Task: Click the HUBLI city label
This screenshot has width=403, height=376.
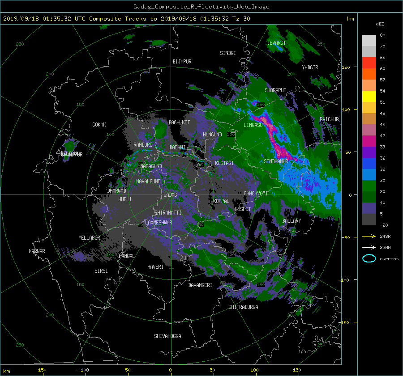Action: point(125,199)
